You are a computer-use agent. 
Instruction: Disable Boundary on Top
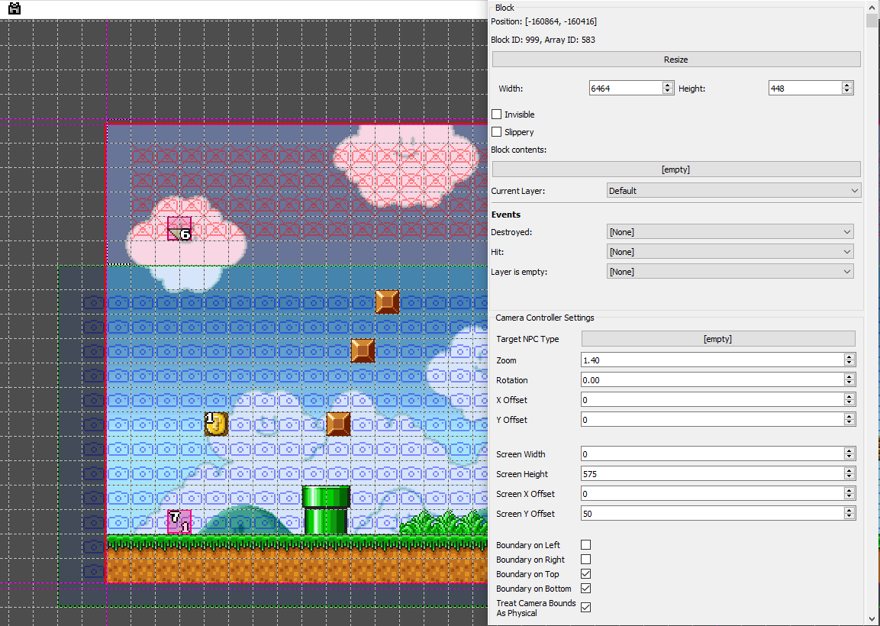pyautogui.click(x=586, y=574)
